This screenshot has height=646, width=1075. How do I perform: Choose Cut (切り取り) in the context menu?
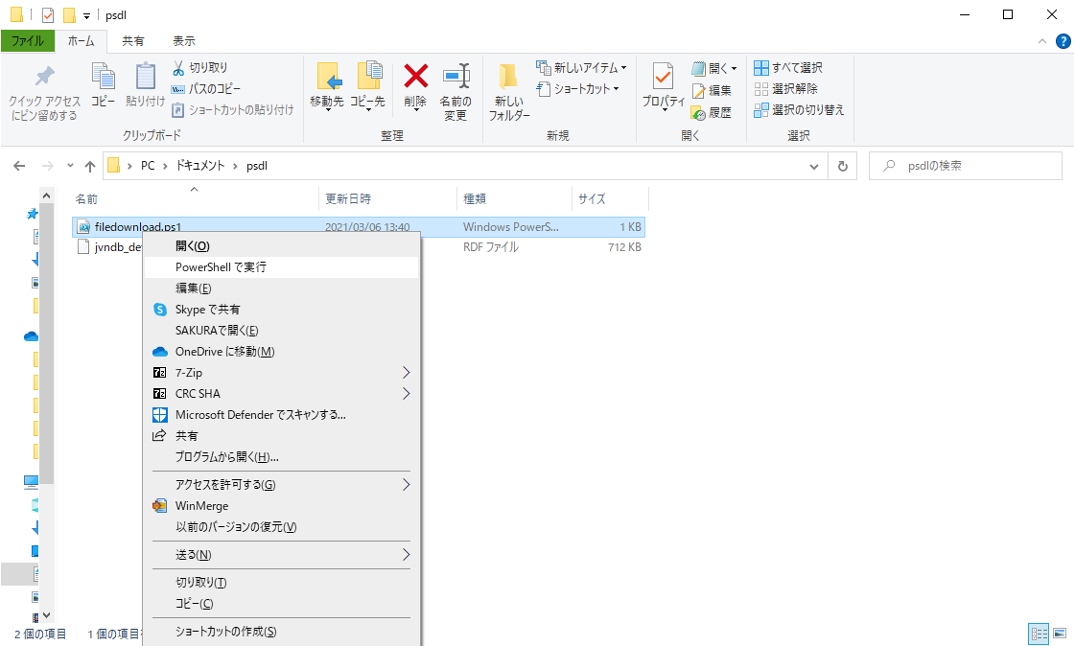(281, 583)
